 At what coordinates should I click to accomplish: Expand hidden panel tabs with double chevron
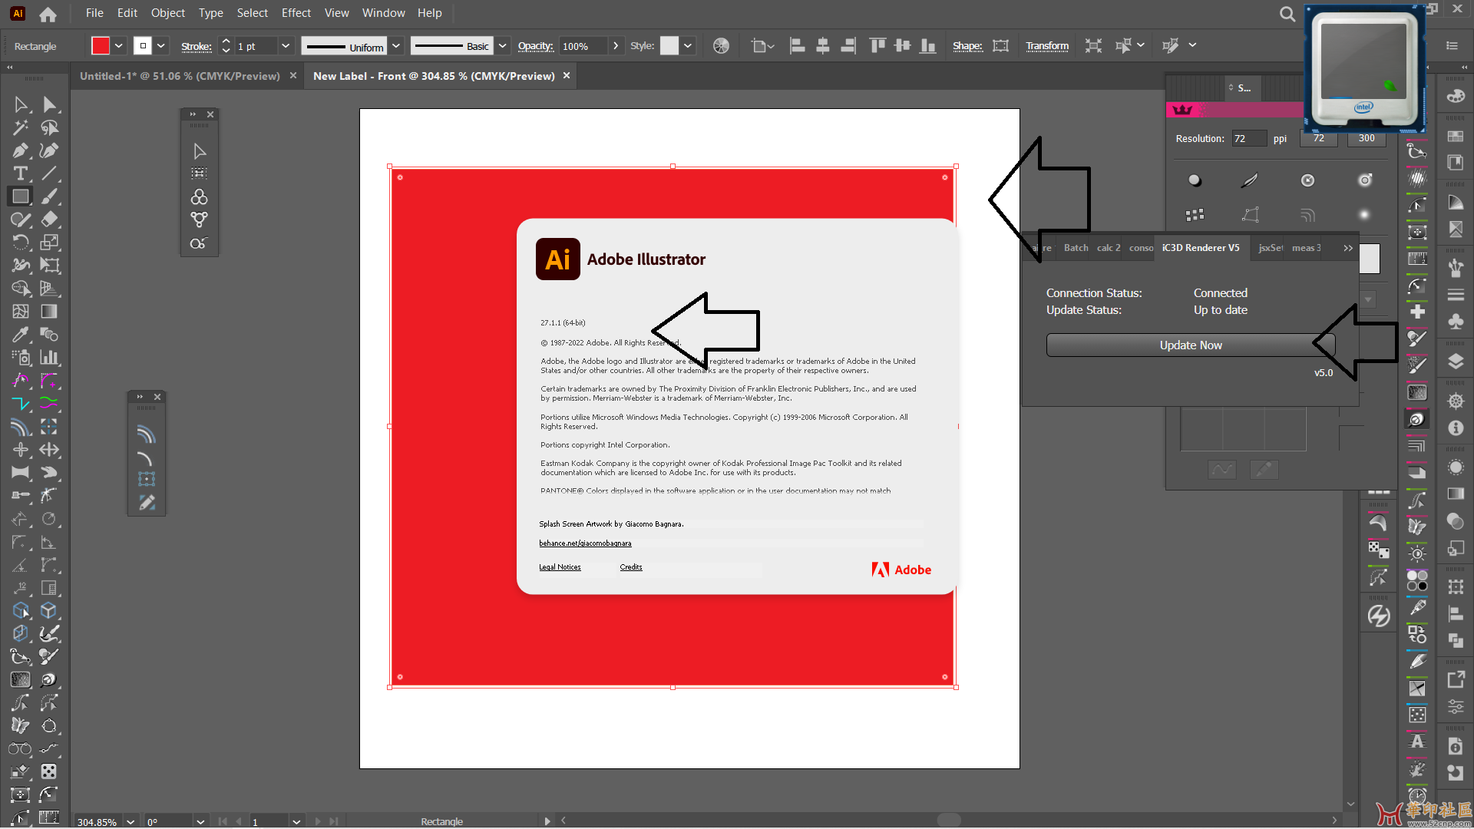1348,248
